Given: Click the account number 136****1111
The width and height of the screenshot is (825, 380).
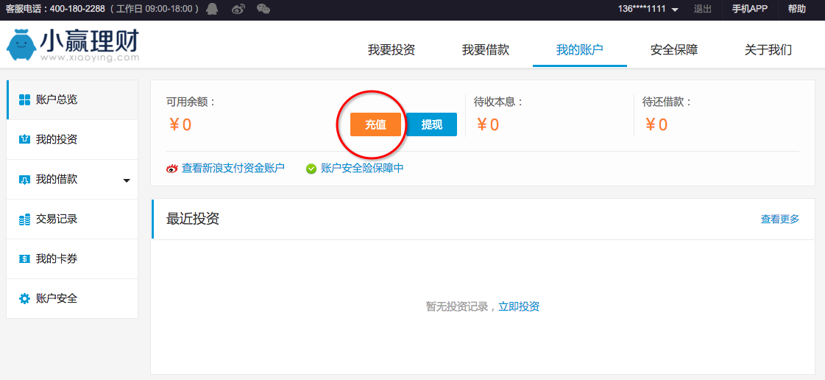Looking at the screenshot, I should pos(642,9).
